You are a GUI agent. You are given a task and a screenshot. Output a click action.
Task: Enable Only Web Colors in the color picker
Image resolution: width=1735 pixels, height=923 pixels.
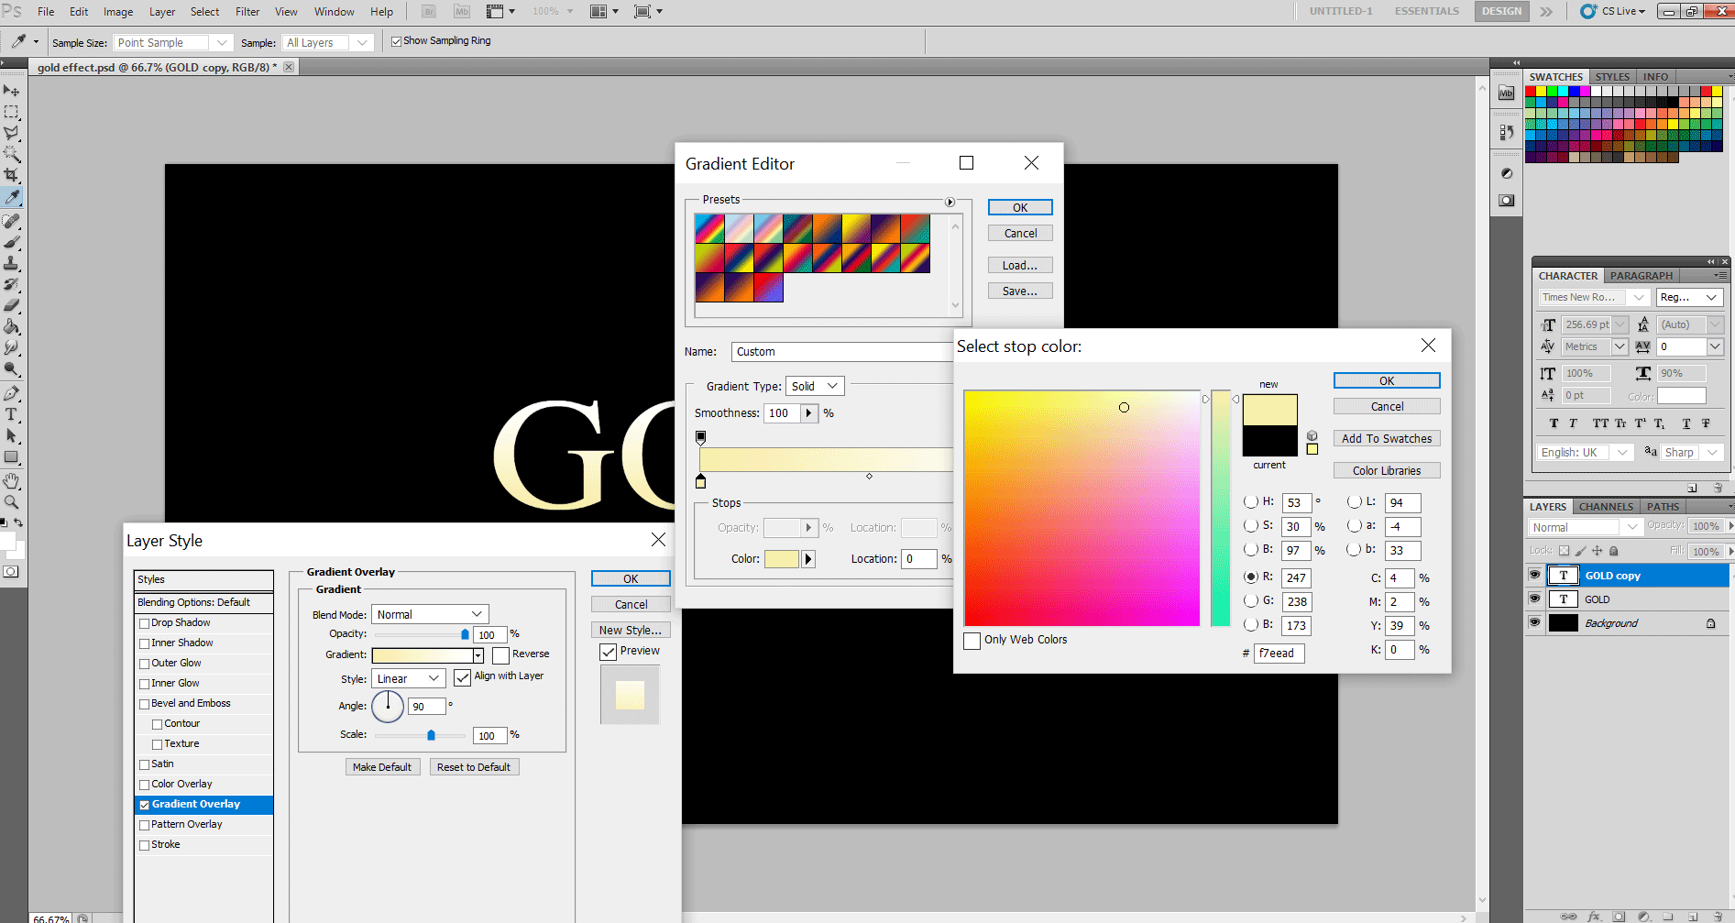(972, 641)
